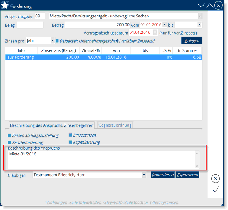This screenshot has width=228, height=210.
Task: Click the Betrag field showing 200,00
Action: click(97, 25)
